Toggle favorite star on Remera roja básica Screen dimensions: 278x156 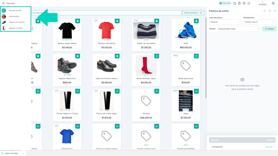(117, 21)
